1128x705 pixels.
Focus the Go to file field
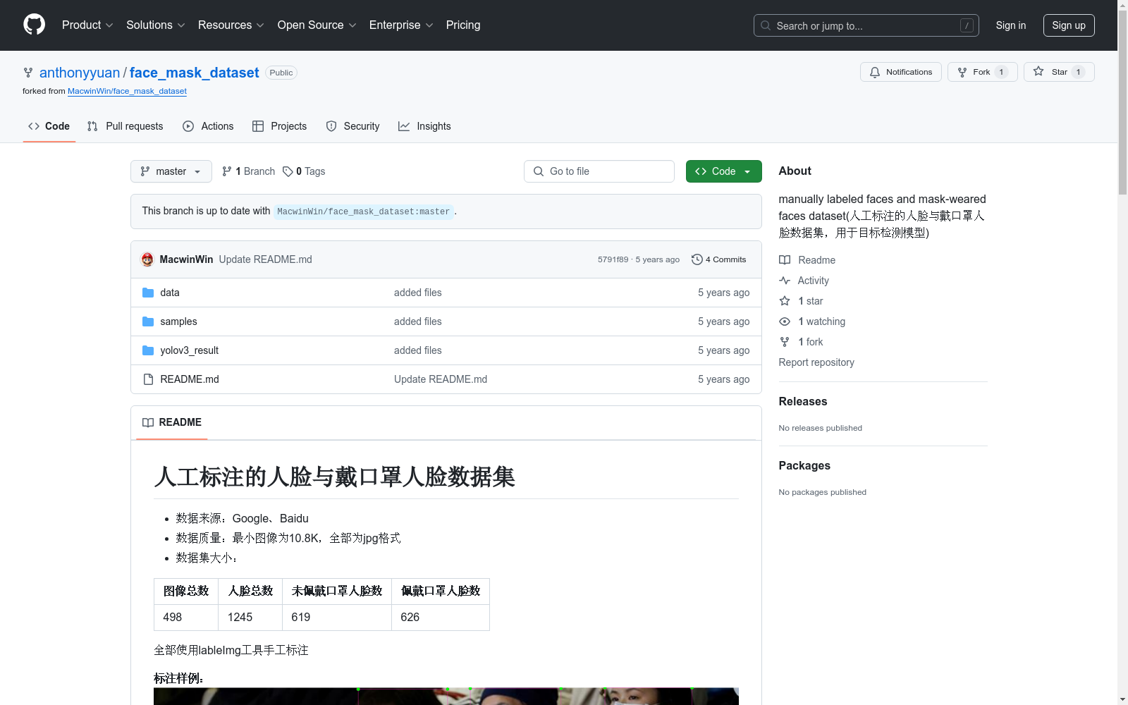click(x=599, y=171)
